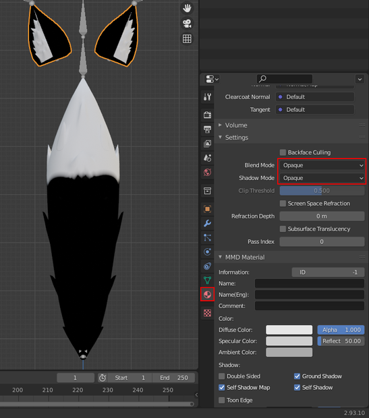Image resolution: width=369 pixels, height=418 pixels.
Task: Open the Texture properties tab
Action: (x=207, y=313)
